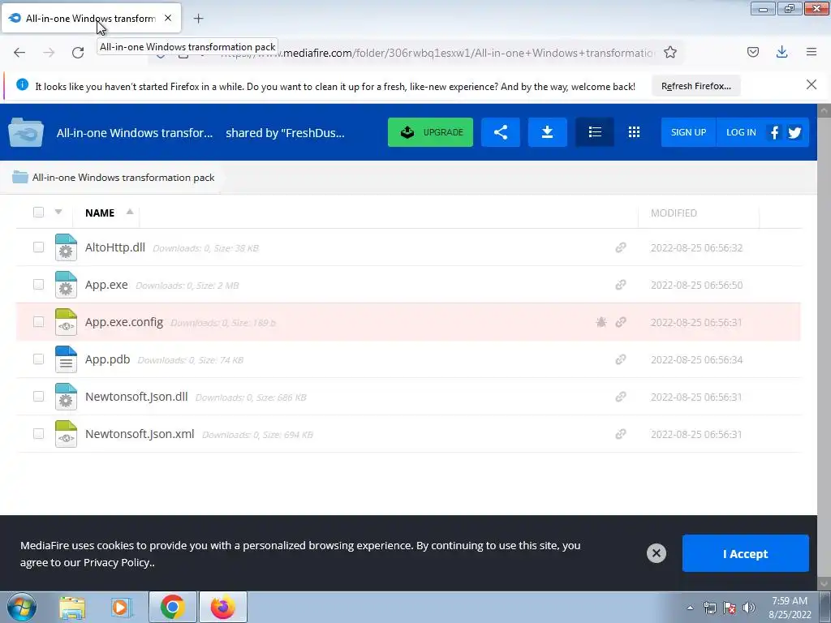Check the Newtonsoft.Json.dll checkbox
This screenshot has height=623, width=831.
tap(38, 396)
